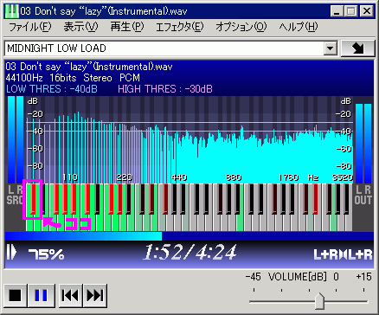This screenshot has width=379, height=315.
Task: Click the LOW THRES : -40dB label
Action: click(52, 89)
